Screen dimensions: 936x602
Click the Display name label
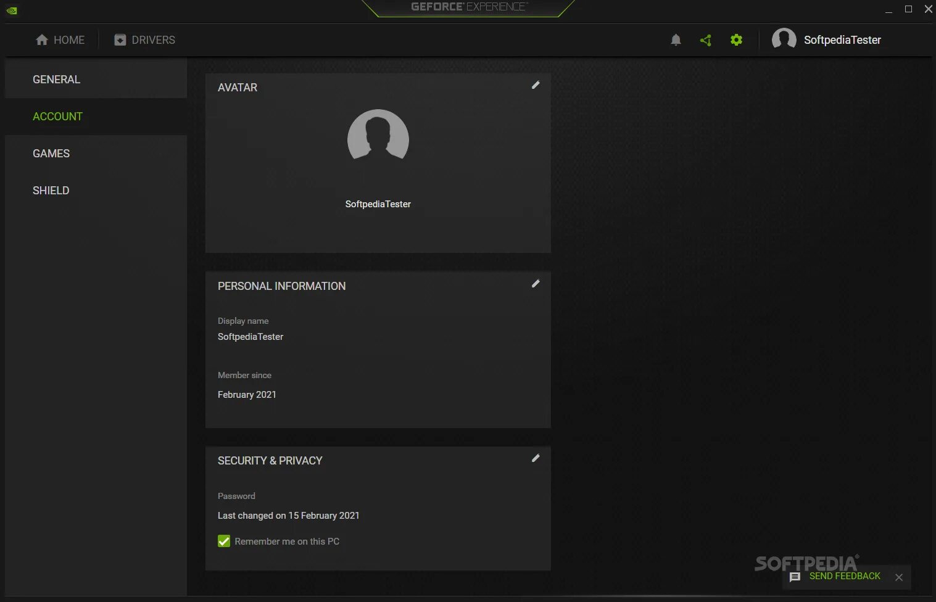[x=243, y=321]
